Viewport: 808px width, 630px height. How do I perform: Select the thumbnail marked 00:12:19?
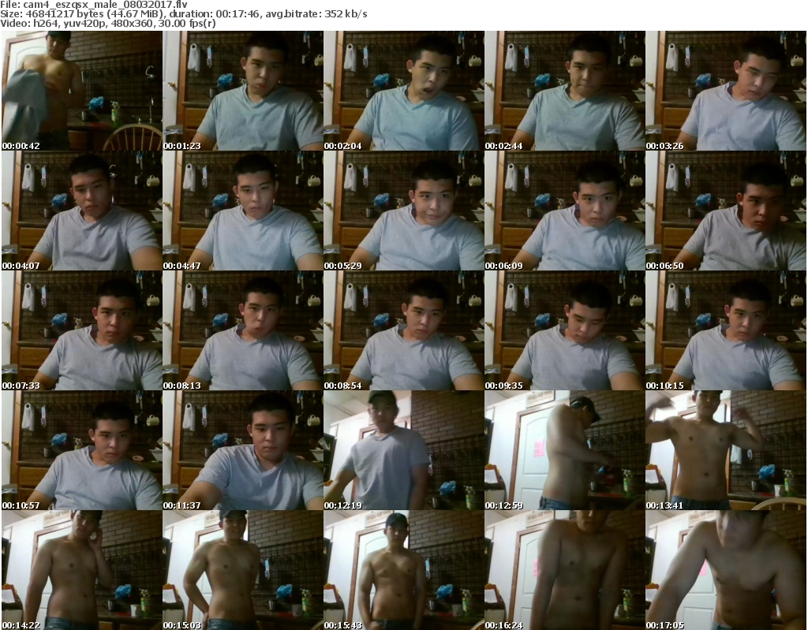403,450
